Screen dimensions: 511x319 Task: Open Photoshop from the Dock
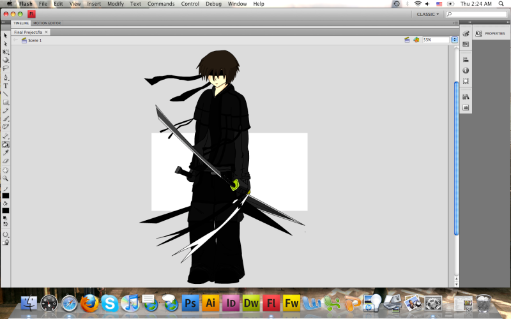tap(190, 302)
